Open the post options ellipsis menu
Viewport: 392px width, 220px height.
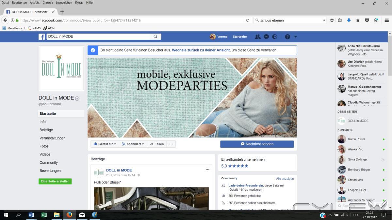tap(207, 170)
